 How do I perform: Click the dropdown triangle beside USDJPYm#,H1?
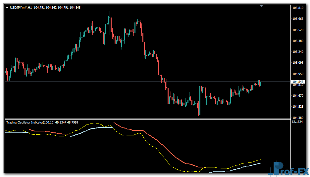[7, 8]
